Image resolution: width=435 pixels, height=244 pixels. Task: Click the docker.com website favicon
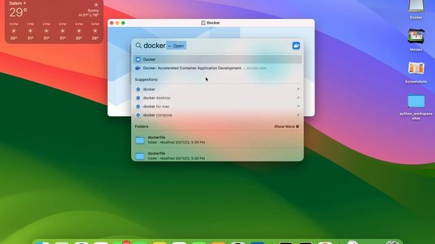coord(138,68)
